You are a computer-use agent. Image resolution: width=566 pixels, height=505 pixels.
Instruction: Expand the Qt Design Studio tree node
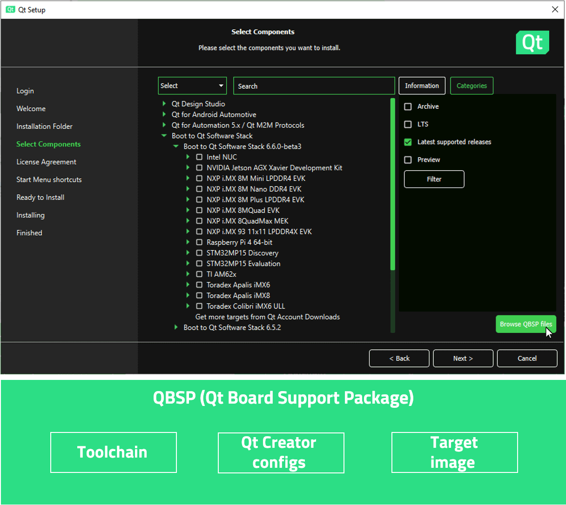[x=164, y=104]
